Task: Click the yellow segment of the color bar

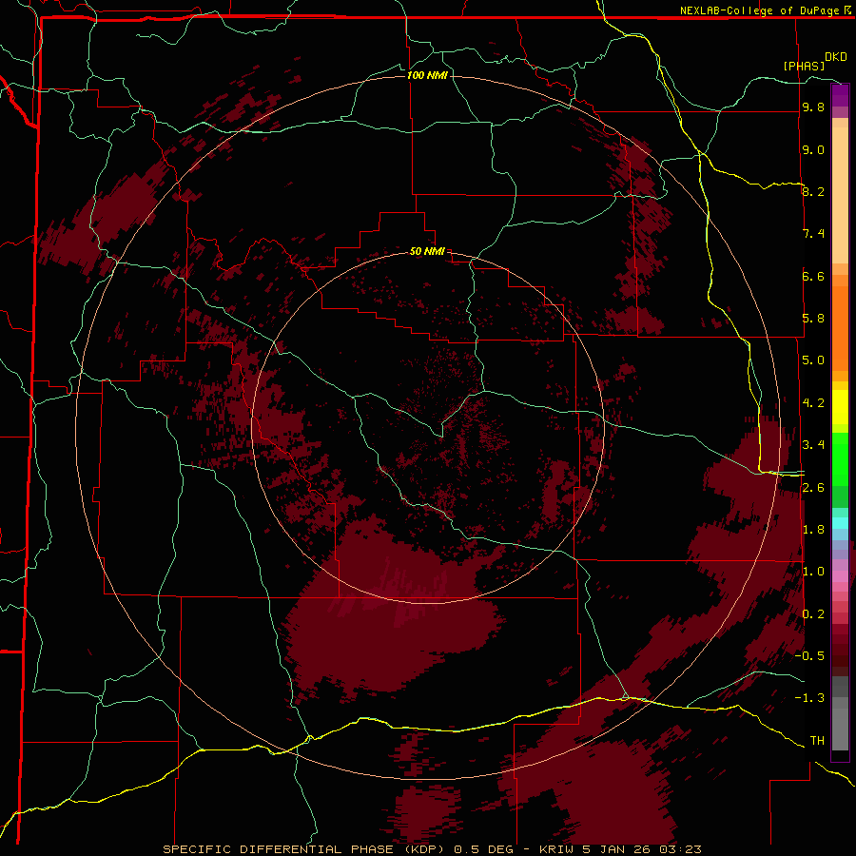Action: pyautogui.click(x=840, y=407)
